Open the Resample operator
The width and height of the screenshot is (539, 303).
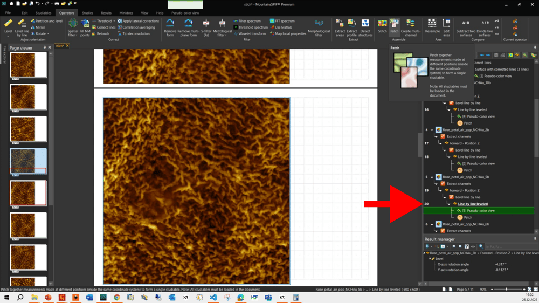[432, 26]
